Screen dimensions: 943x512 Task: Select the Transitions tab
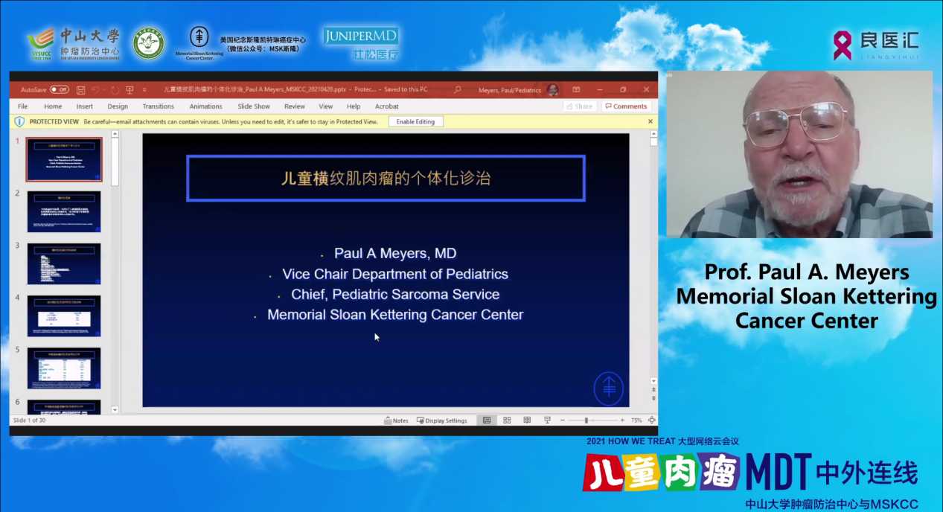(159, 106)
